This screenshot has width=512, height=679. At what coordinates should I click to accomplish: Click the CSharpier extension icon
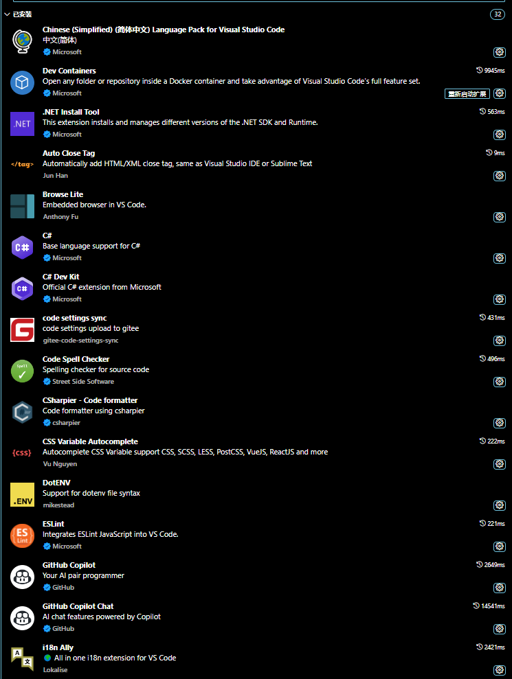(x=22, y=412)
